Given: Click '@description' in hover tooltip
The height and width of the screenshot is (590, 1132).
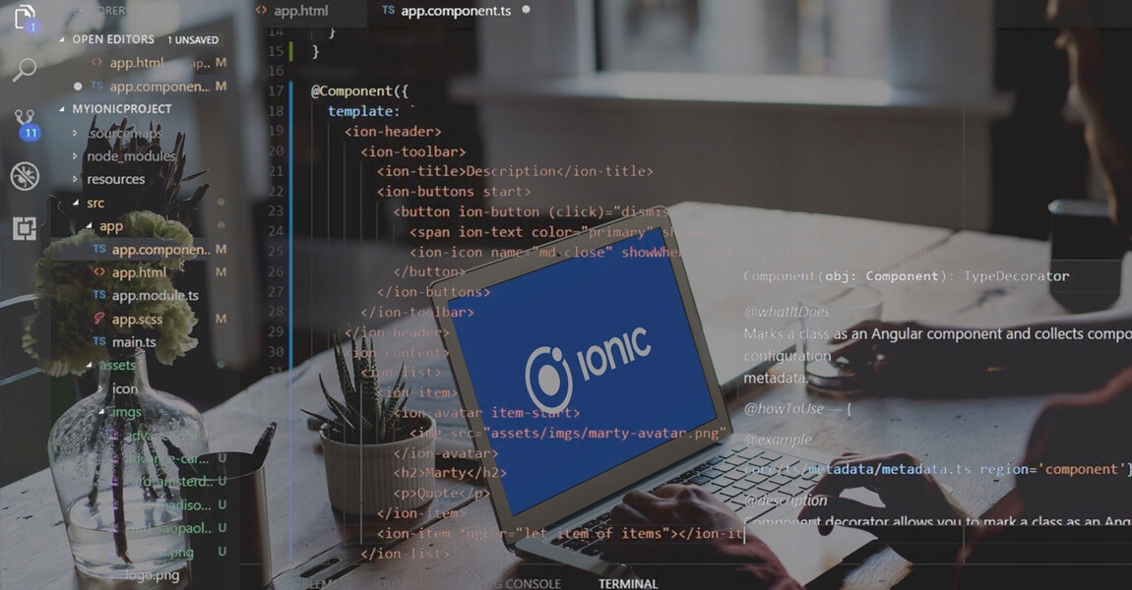Looking at the screenshot, I should [x=786, y=500].
